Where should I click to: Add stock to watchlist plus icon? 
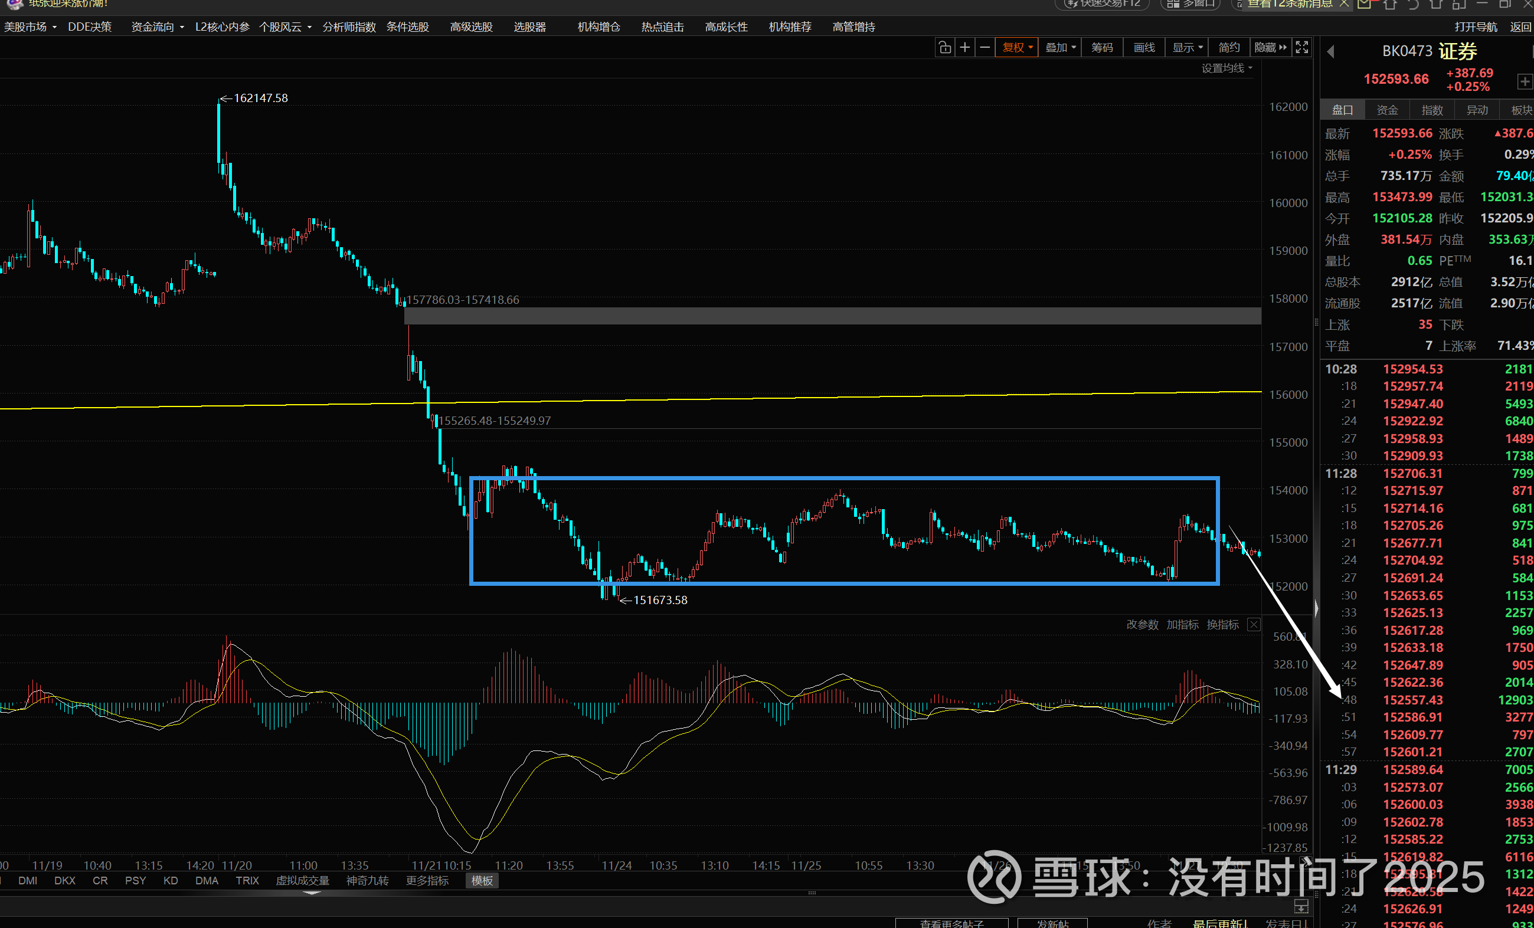click(x=1524, y=81)
